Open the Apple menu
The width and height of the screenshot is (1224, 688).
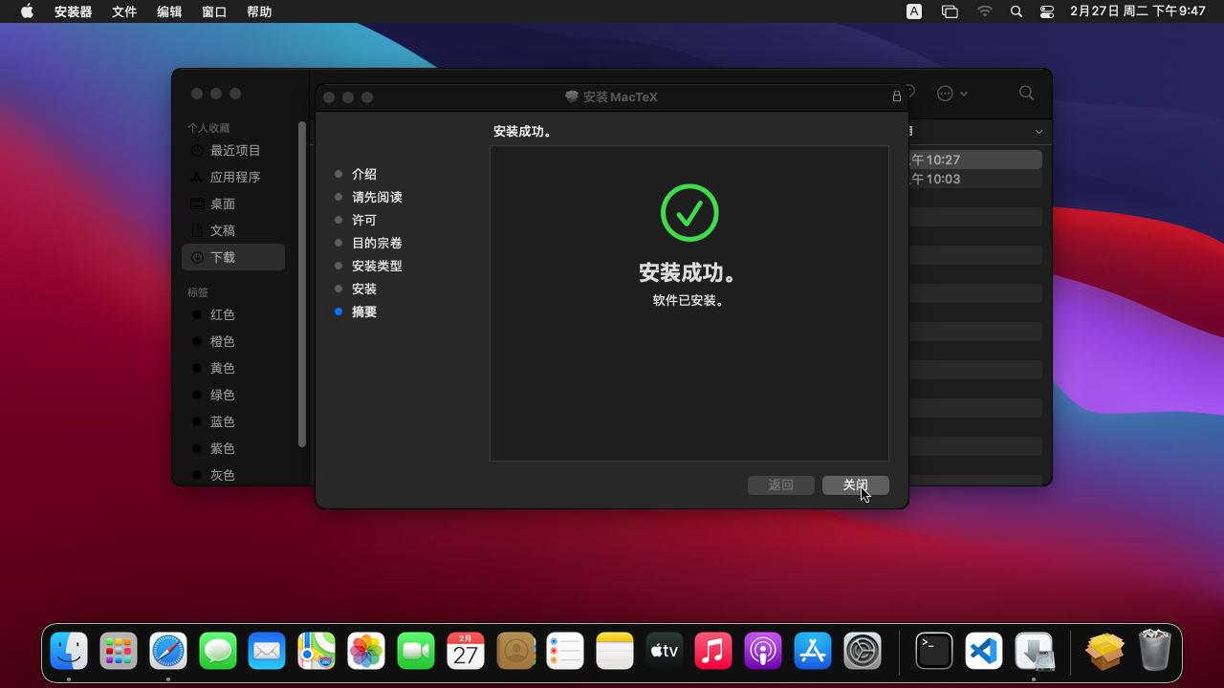[27, 11]
